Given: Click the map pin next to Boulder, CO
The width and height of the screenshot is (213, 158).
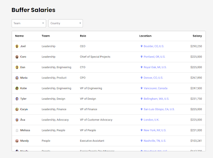Looking at the screenshot, I should [x=141, y=46].
